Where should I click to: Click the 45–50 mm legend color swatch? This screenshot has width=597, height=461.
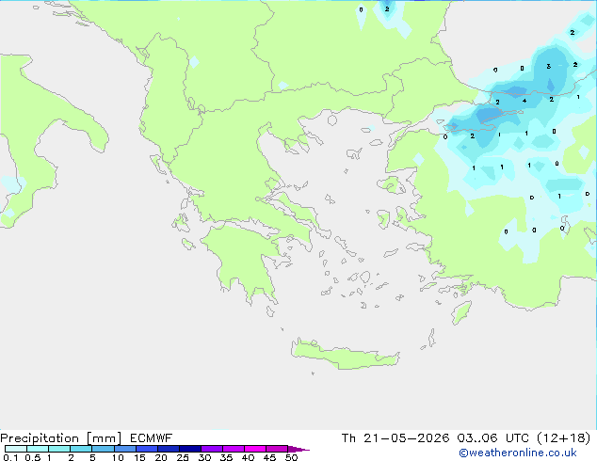pos(277,449)
